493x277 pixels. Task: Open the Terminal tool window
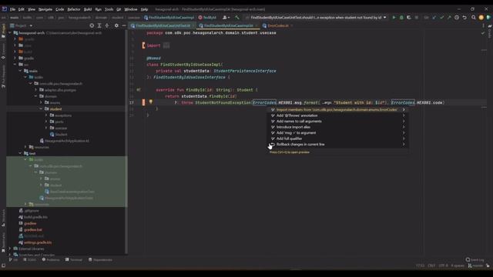point(74,260)
